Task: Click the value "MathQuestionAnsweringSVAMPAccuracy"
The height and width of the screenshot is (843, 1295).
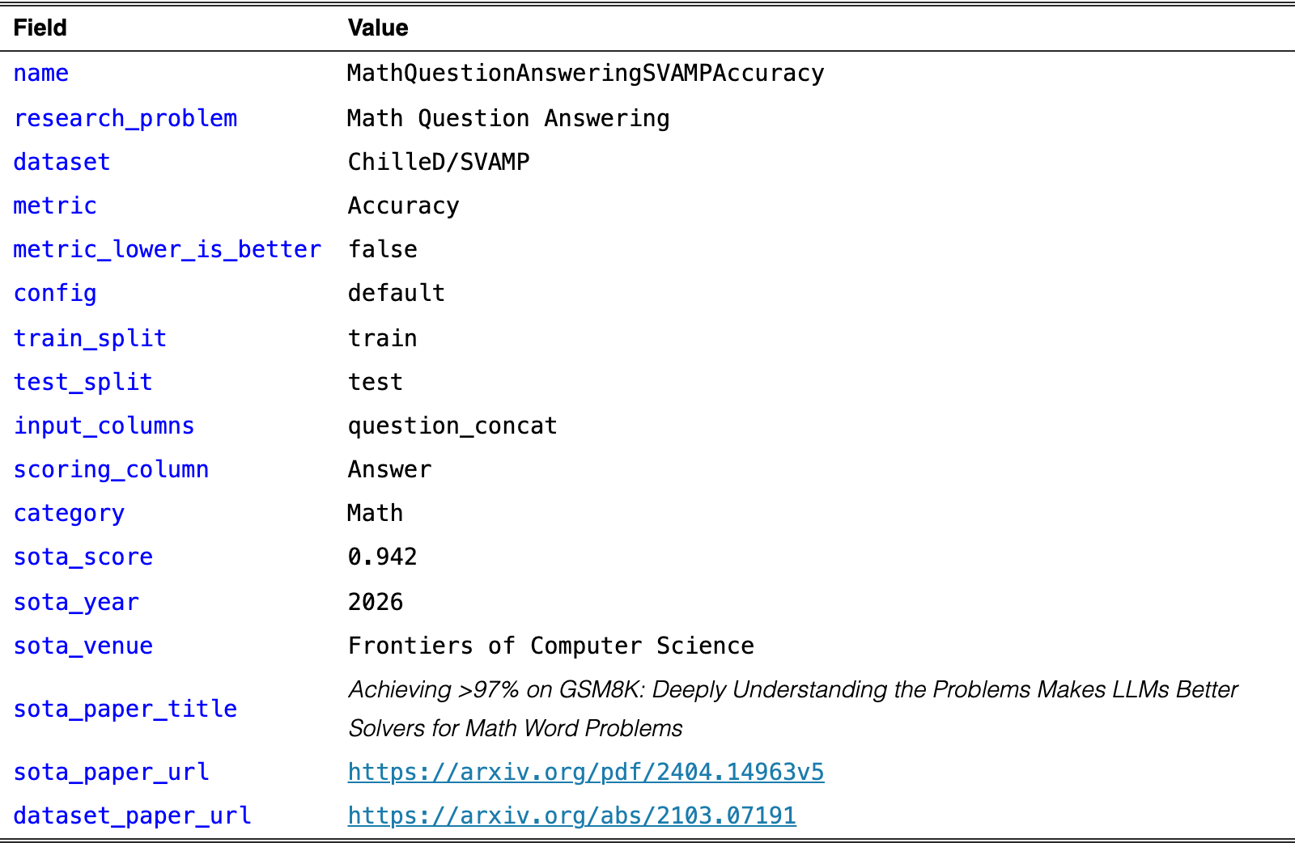Action: point(586,74)
